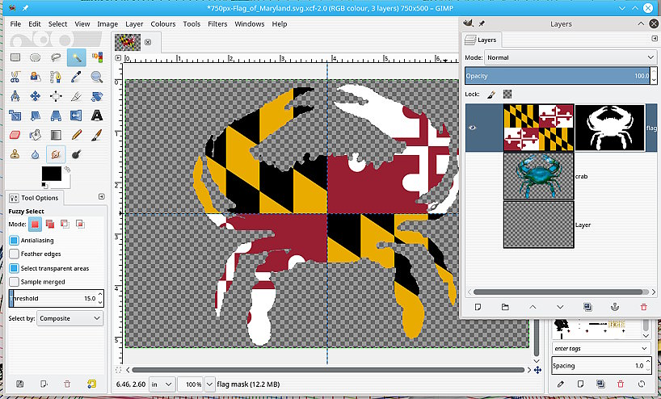
Task: Open the Tool Options configuration menu
Action: pos(101,197)
